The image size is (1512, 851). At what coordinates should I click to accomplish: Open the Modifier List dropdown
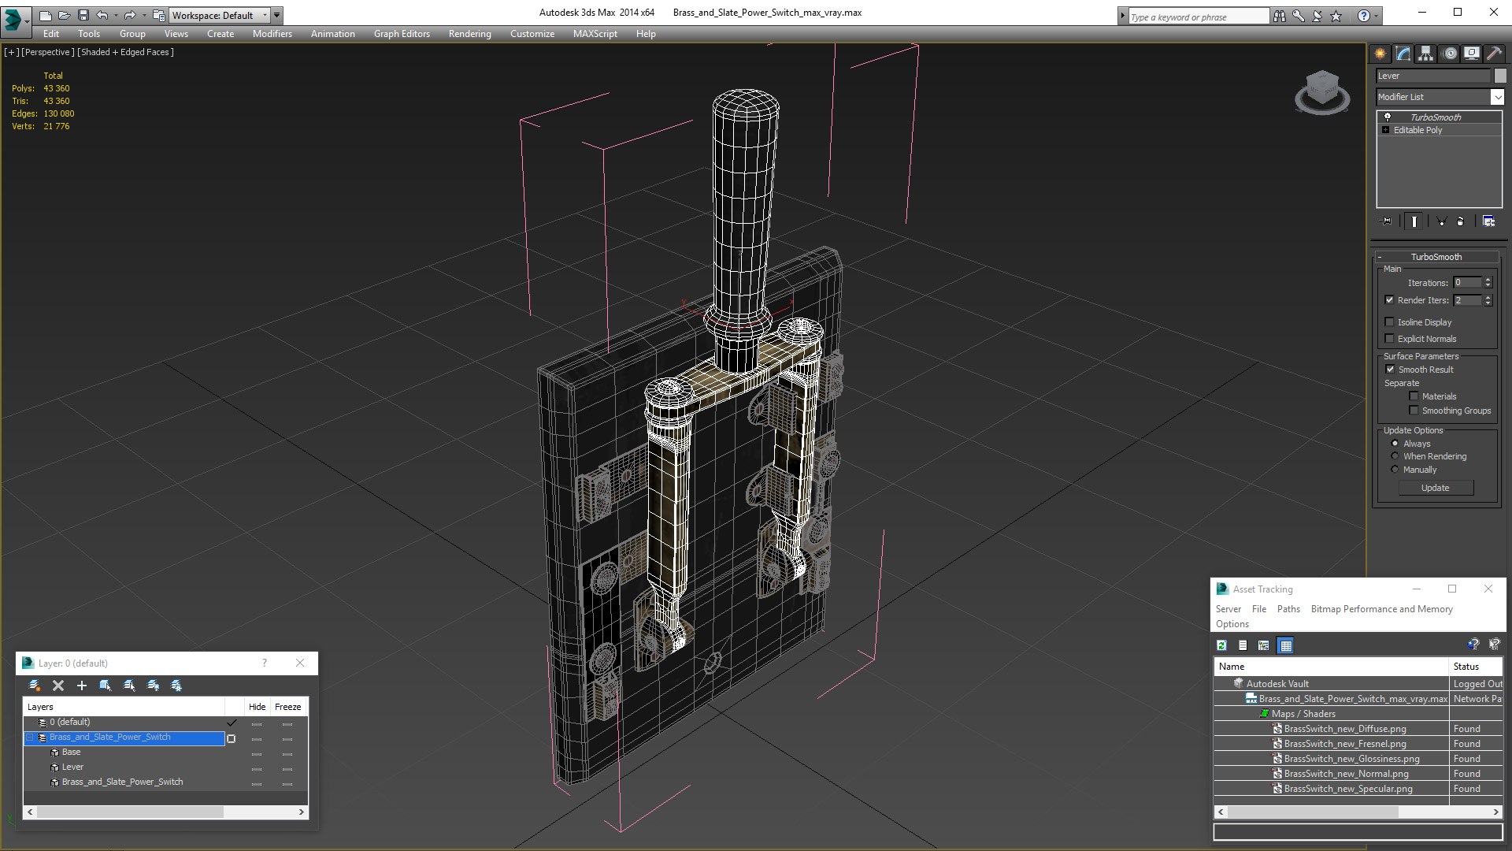pos(1497,97)
